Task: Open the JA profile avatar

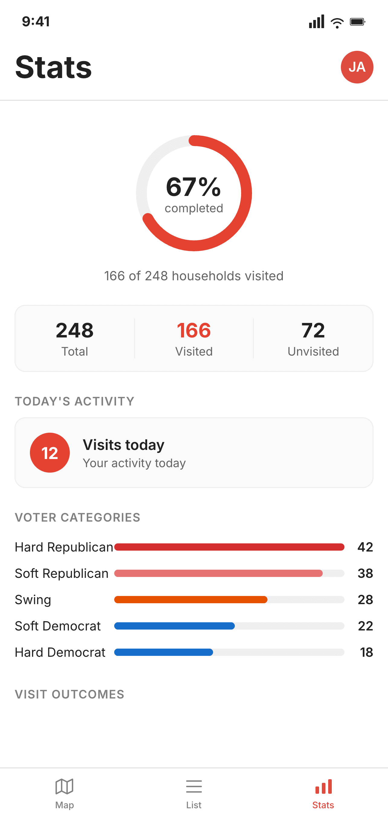Action: click(x=357, y=67)
